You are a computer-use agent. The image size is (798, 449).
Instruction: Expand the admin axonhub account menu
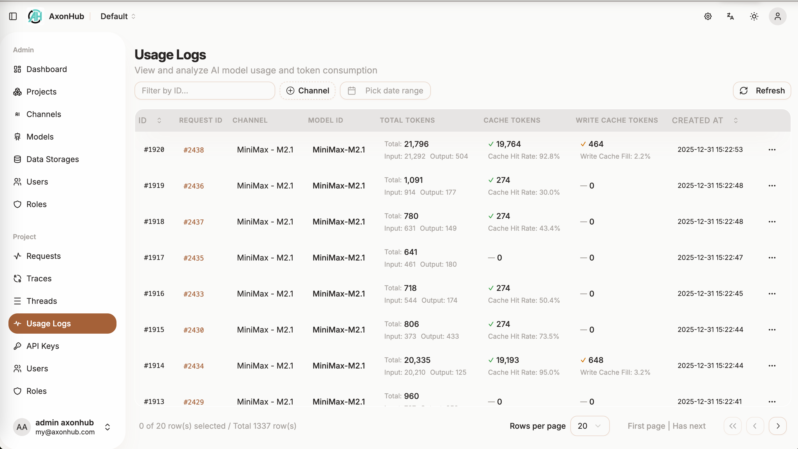(107, 427)
